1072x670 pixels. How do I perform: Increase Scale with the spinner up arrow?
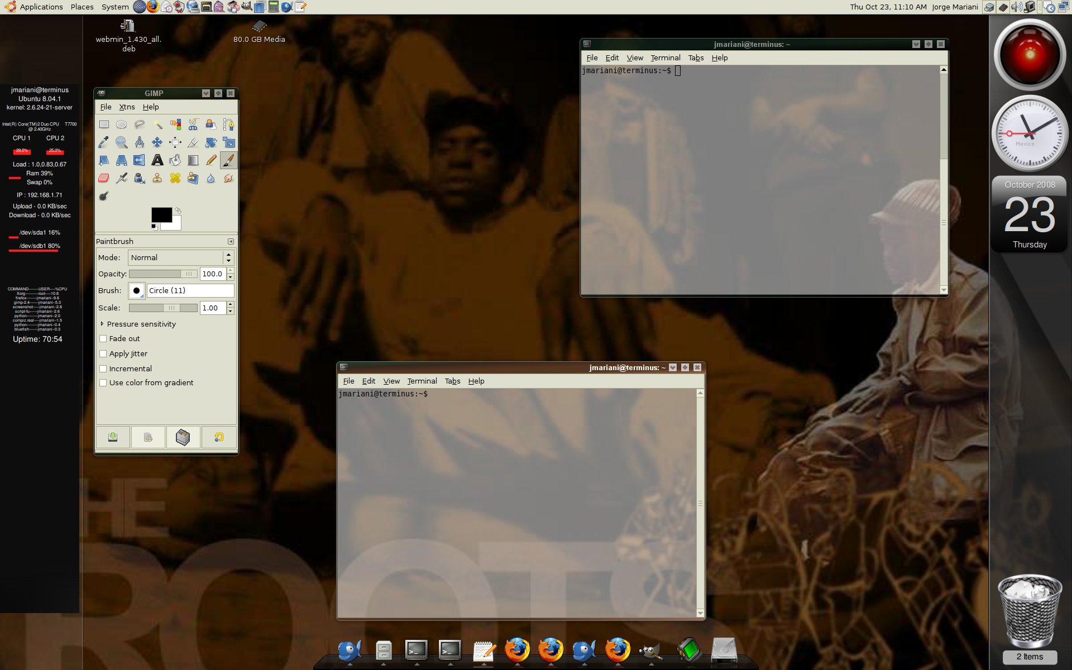click(231, 304)
